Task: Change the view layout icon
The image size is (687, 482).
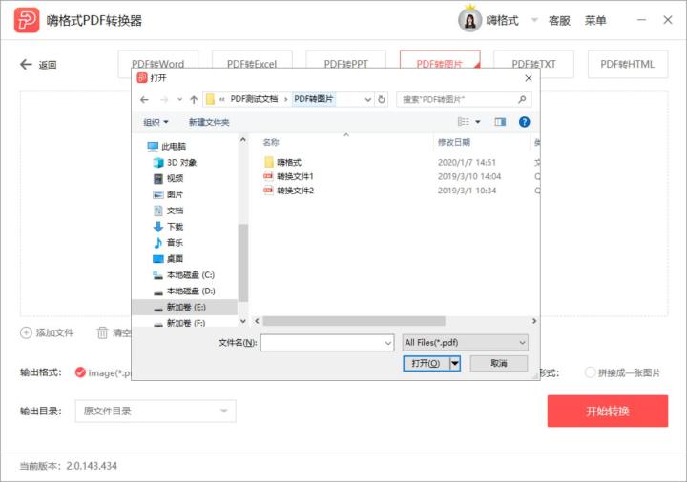Action: 464,122
